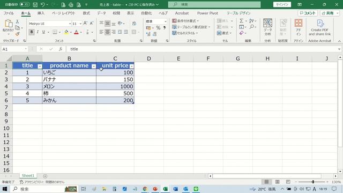Screen dimensions: 343x193
Task: Click the Find and Select magnifier icon
Action: coord(252,27)
